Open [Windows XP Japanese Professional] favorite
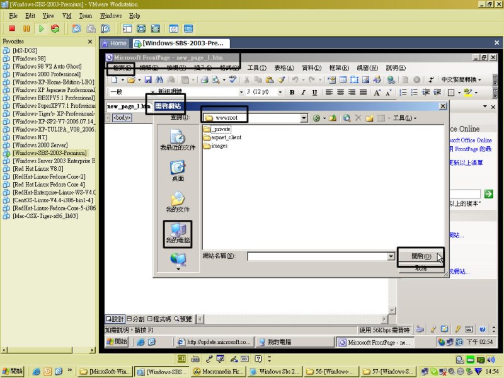This screenshot has width=504, height=378. [x=54, y=90]
